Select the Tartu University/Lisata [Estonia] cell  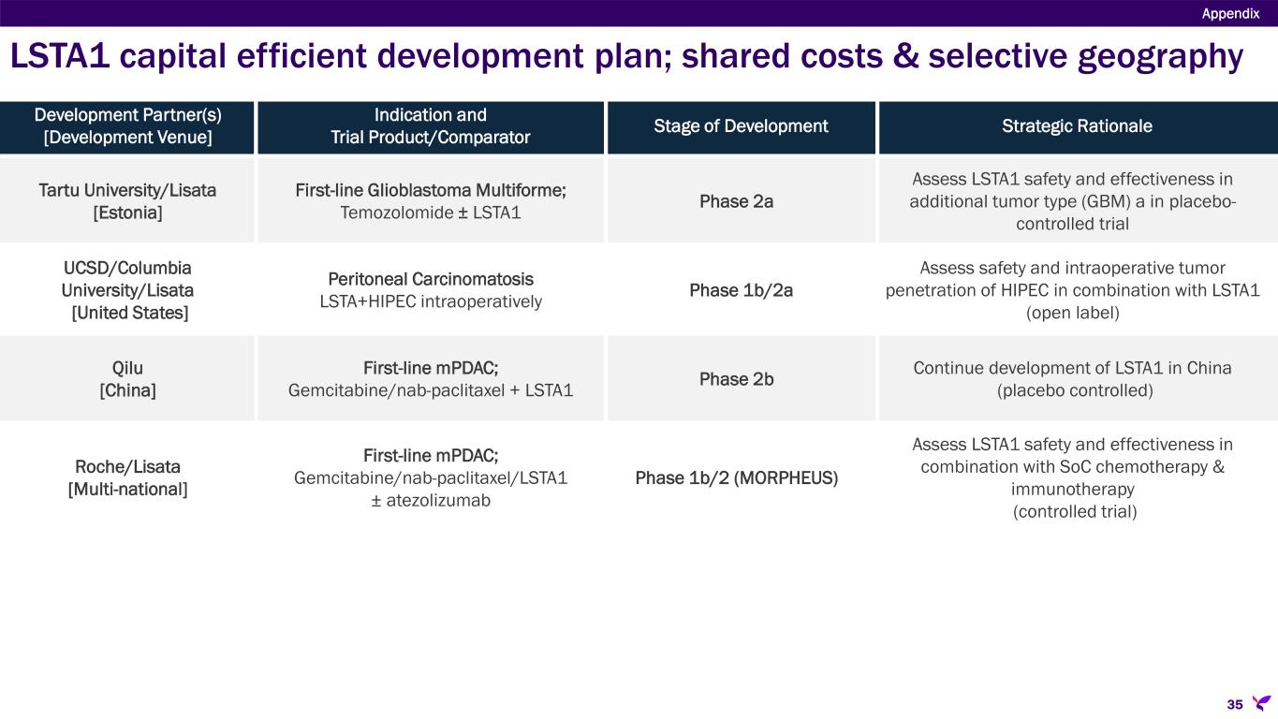click(127, 201)
